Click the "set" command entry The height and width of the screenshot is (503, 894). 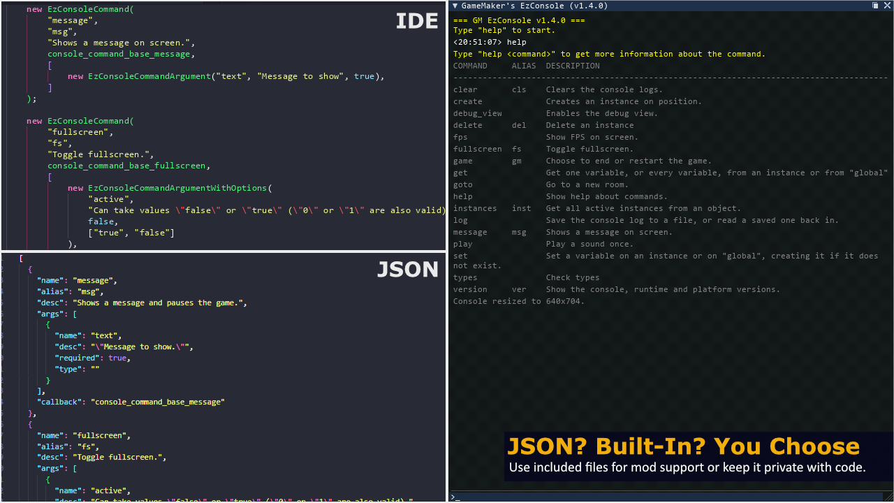pyautogui.click(x=460, y=256)
